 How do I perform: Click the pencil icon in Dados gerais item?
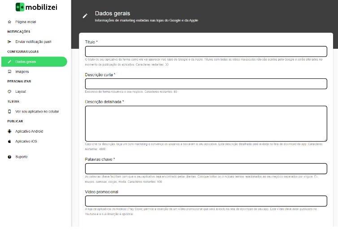(x=9, y=62)
